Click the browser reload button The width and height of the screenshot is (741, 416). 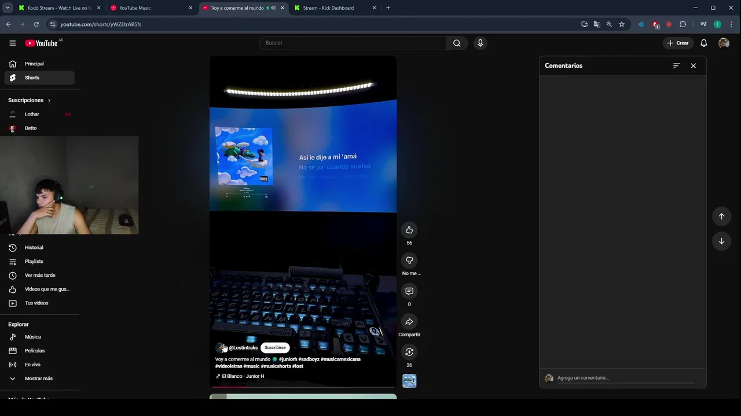click(x=36, y=24)
